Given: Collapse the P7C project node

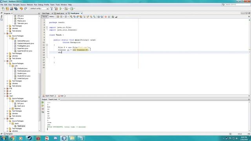Looking at the screenshot, I should pyautogui.click(x=5, y=33).
